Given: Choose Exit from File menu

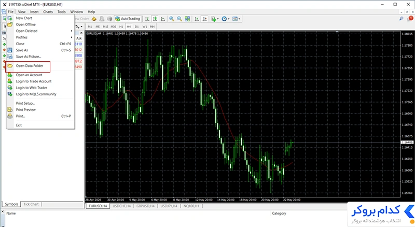Looking at the screenshot, I should (40, 125).
